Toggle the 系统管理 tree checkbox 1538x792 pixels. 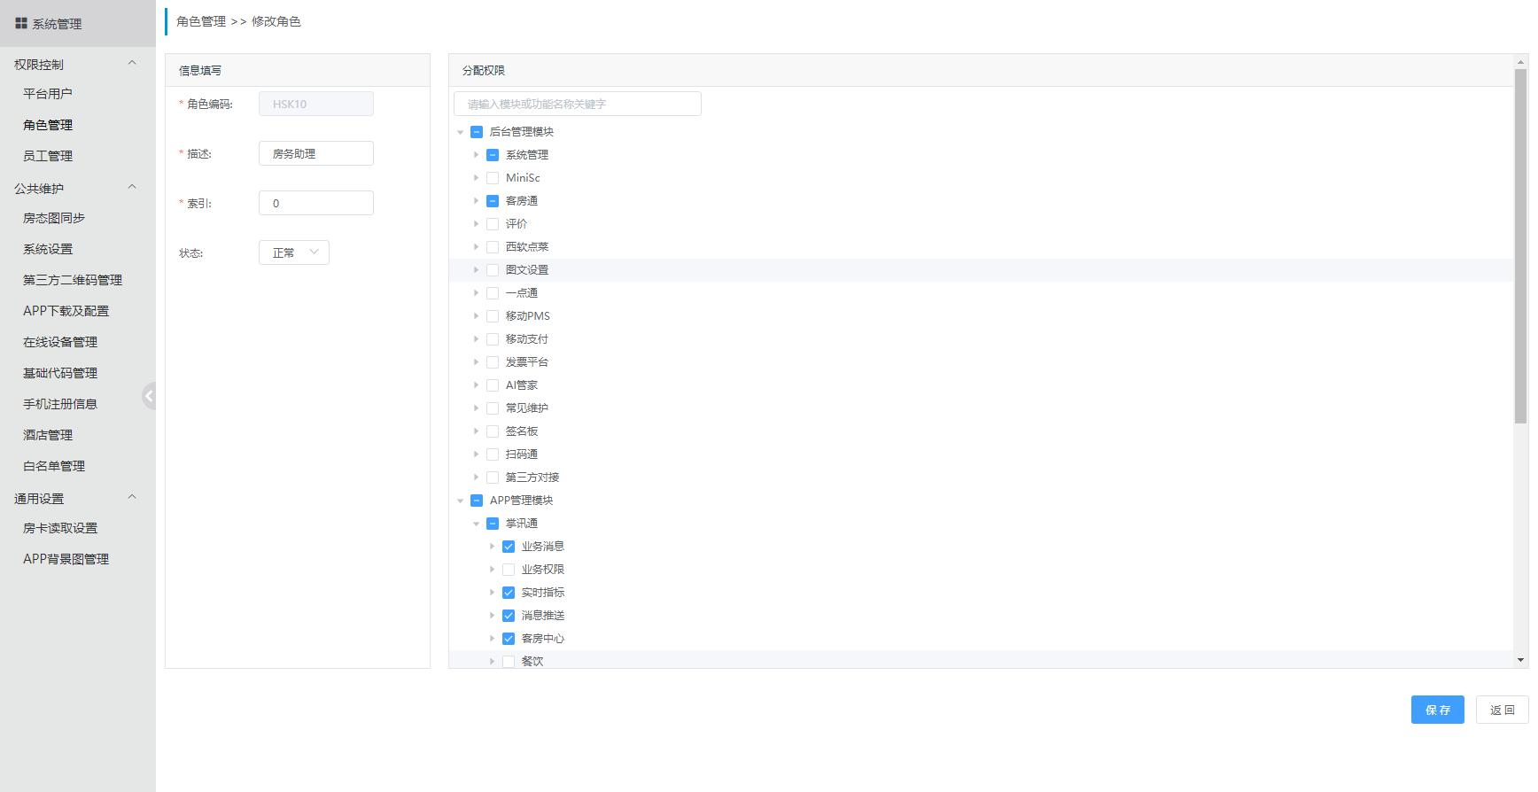pyautogui.click(x=493, y=155)
